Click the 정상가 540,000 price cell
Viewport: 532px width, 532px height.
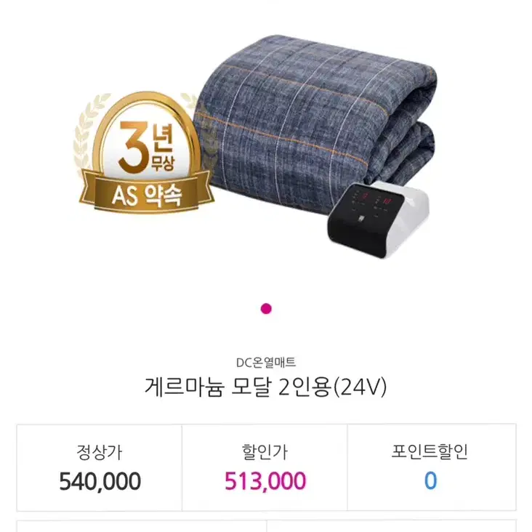tap(100, 467)
